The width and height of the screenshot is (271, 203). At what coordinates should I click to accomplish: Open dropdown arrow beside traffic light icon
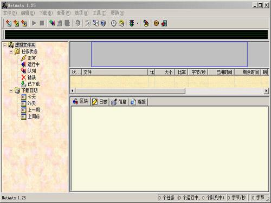138,23
